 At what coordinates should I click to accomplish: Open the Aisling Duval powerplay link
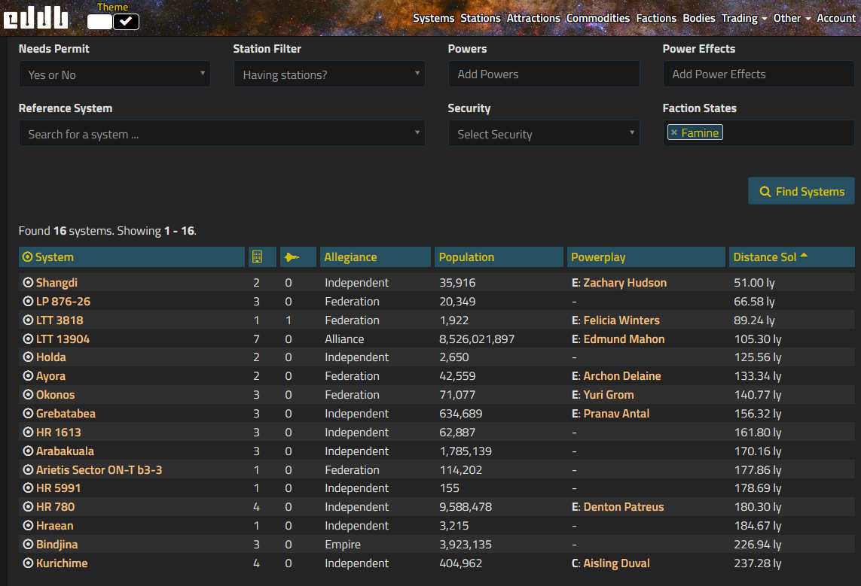(x=616, y=563)
